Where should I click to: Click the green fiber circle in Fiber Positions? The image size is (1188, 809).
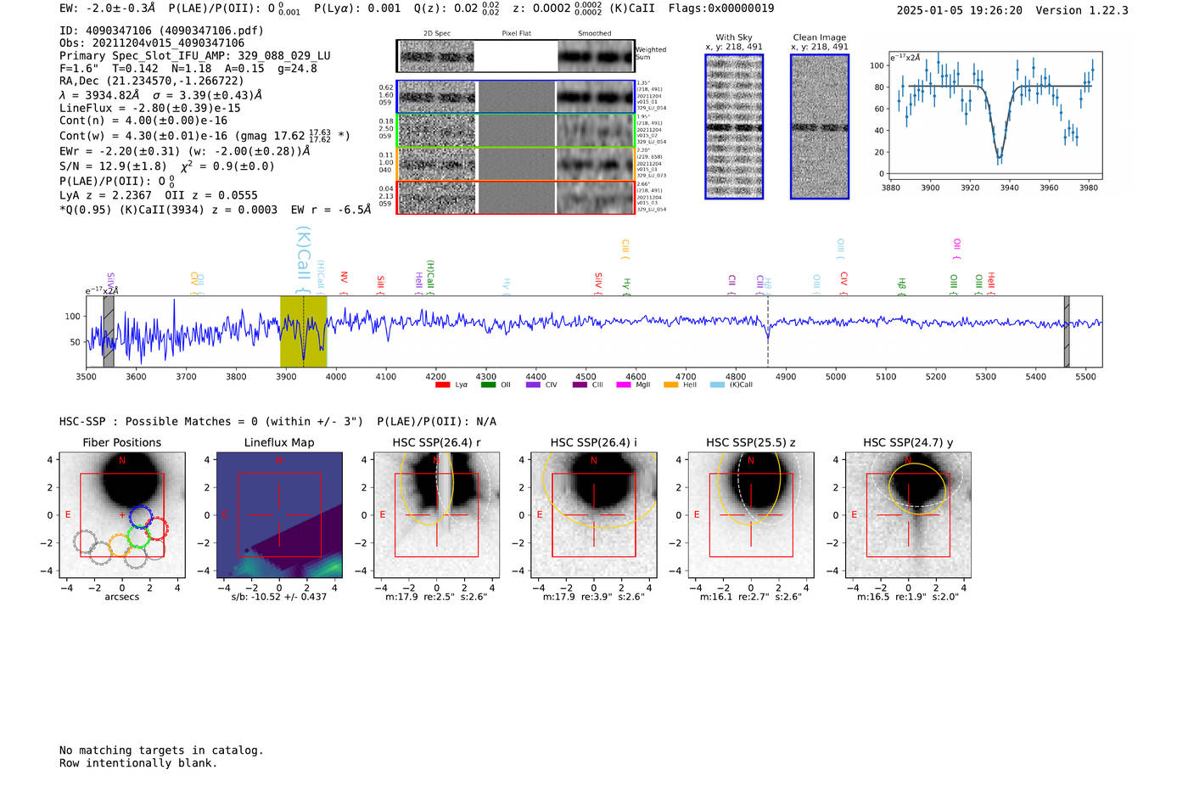point(138,537)
